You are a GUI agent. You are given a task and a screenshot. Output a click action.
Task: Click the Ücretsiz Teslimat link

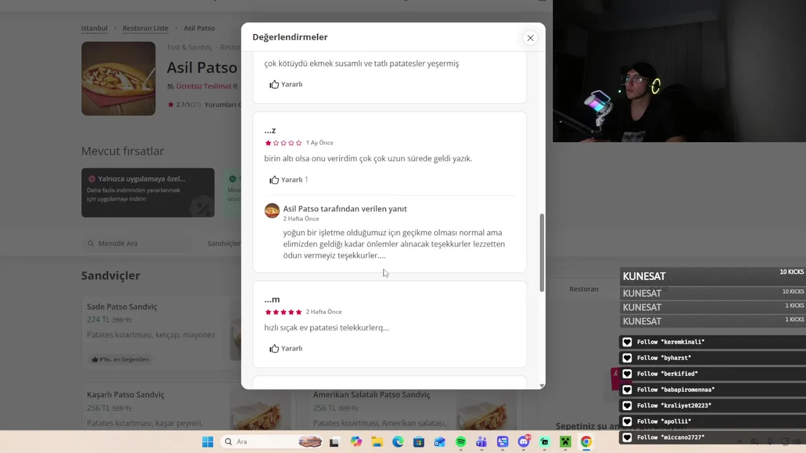(x=203, y=86)
